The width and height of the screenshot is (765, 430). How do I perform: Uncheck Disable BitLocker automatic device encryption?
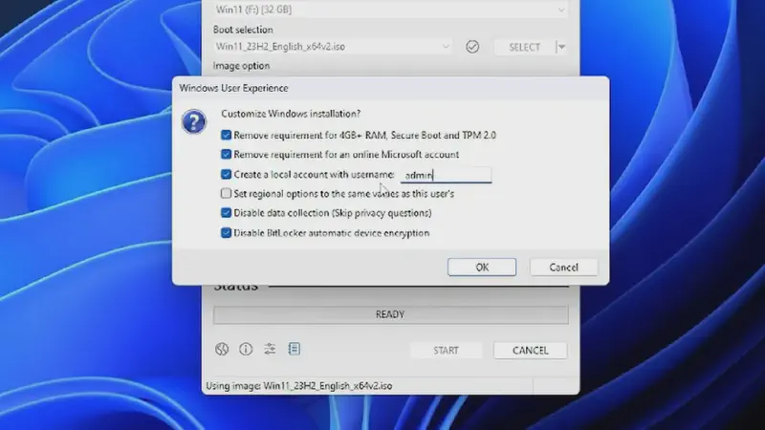226,233
